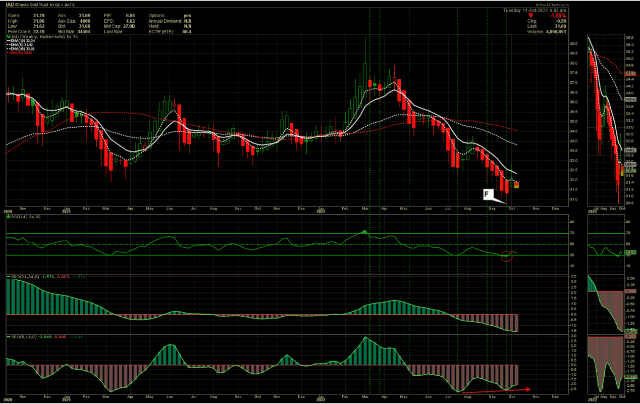This screenshot has height=404, width=640.
Task: Click the EMA(40) 33.81 legend entry
Action: (23, 49)
